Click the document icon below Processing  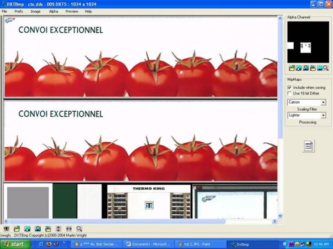[x=308, y=146]
